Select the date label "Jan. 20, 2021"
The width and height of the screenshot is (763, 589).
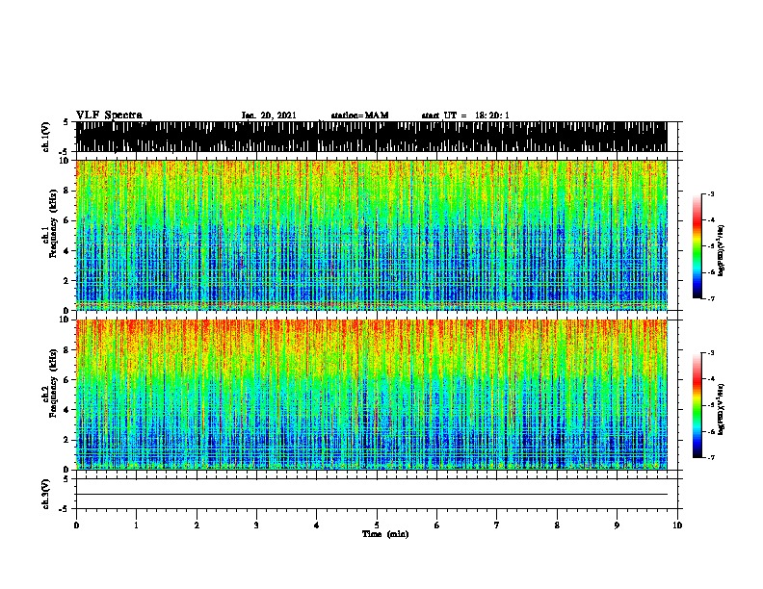tap(269, 115)
